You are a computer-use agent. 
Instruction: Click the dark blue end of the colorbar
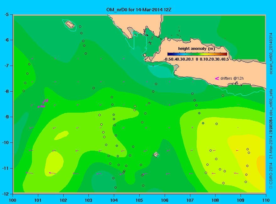click(169, 54)
